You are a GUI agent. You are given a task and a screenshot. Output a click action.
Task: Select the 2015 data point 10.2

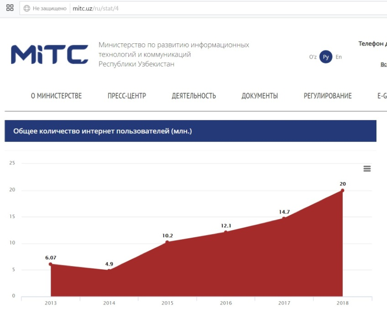[x=167, y=242]
